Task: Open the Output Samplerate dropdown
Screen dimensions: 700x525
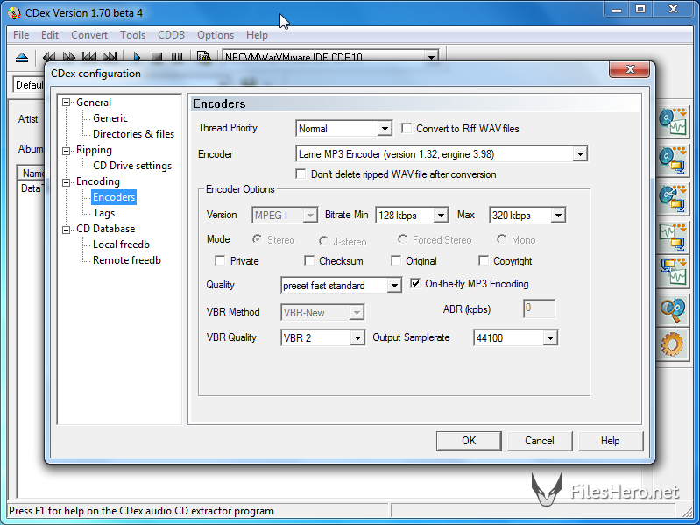Action: tap(550, 338)
